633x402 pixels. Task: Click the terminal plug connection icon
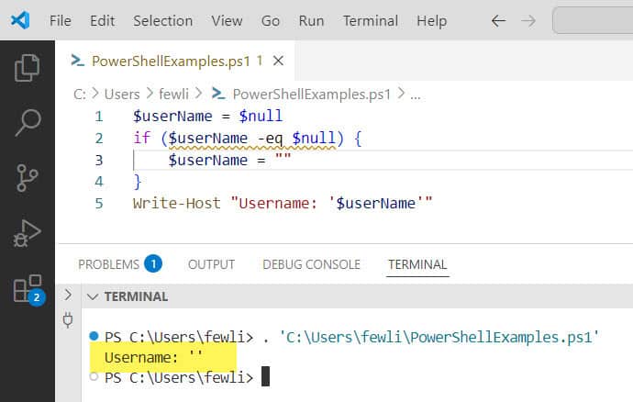coord(68,320)
